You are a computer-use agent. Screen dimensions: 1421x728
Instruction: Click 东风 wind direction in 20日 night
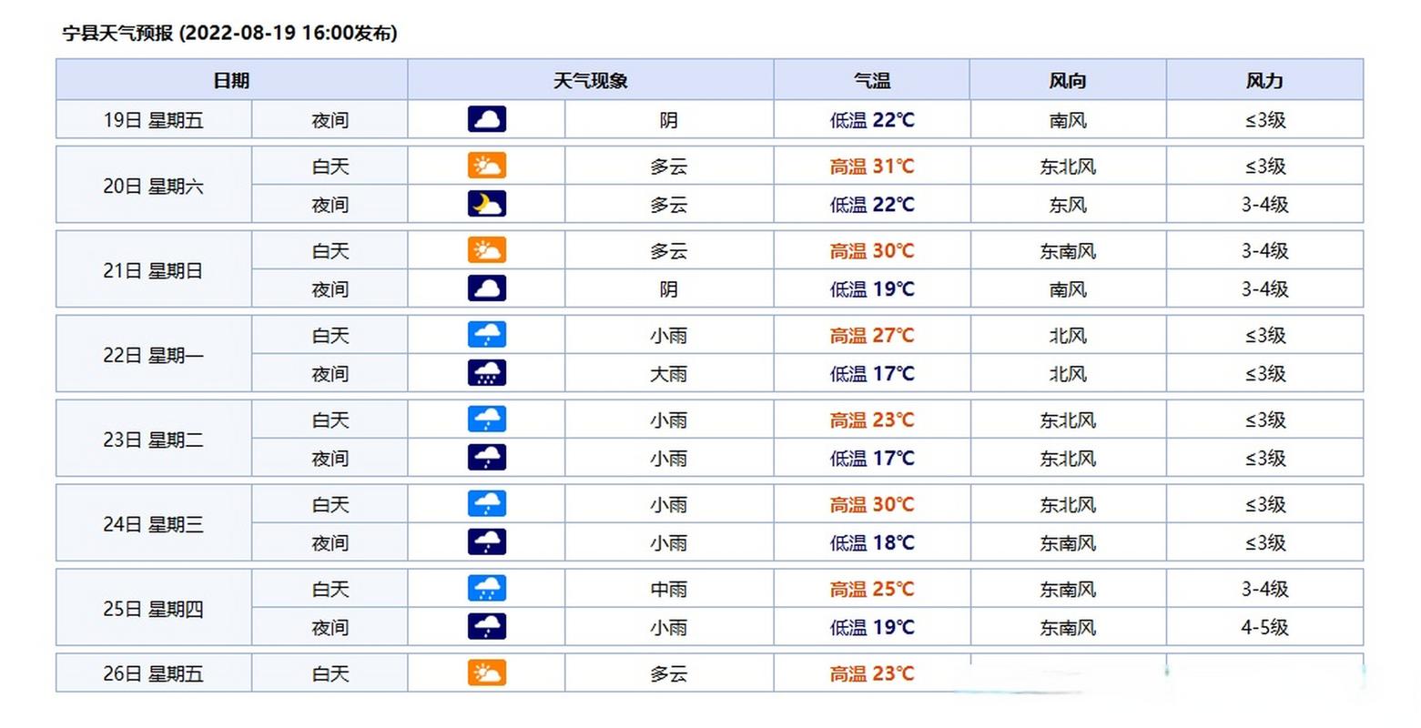[x=1068, y=204]
